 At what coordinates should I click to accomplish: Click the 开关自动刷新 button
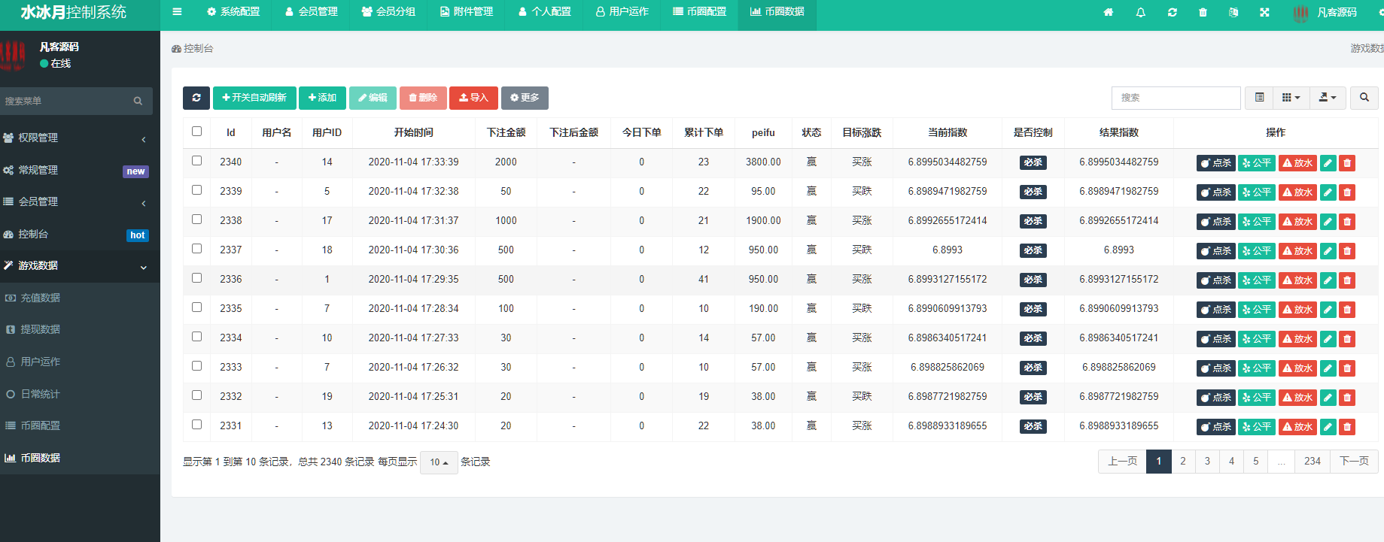(x=254, y=98)
